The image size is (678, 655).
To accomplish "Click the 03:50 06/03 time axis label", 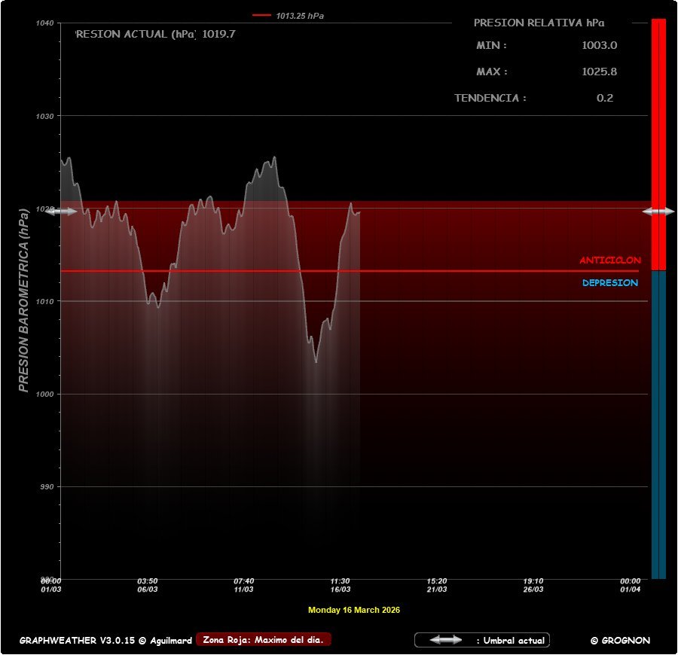I will 147,585.
